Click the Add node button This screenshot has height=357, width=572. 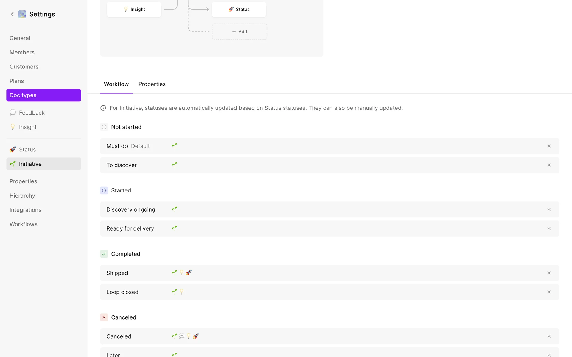click(240, 32)
